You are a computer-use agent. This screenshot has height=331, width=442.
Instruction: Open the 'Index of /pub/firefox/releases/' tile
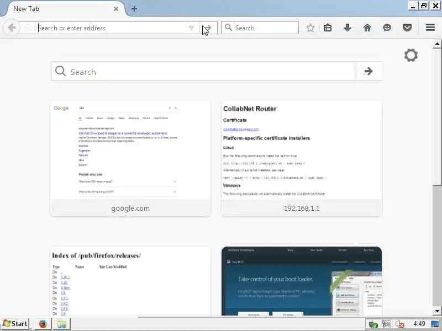tap(130, 281)
